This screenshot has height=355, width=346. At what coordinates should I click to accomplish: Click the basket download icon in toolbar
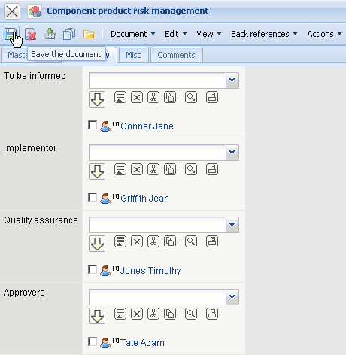50,34
